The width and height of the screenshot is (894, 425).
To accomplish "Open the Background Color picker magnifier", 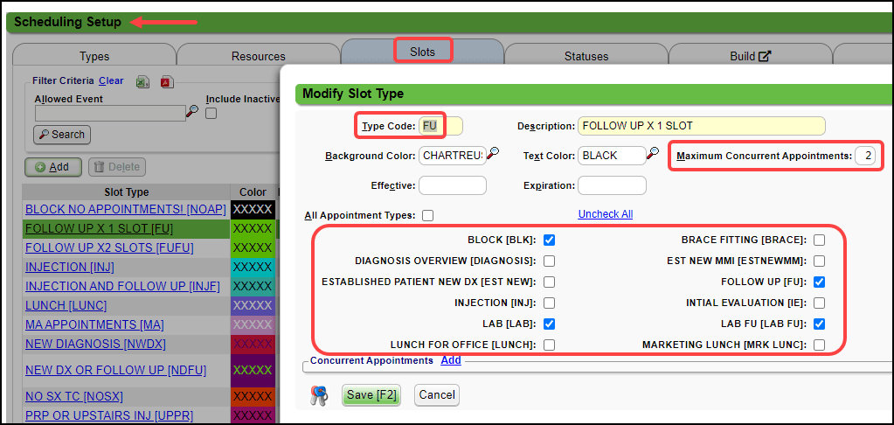I will pyautogui.click(x=494, y=155).
